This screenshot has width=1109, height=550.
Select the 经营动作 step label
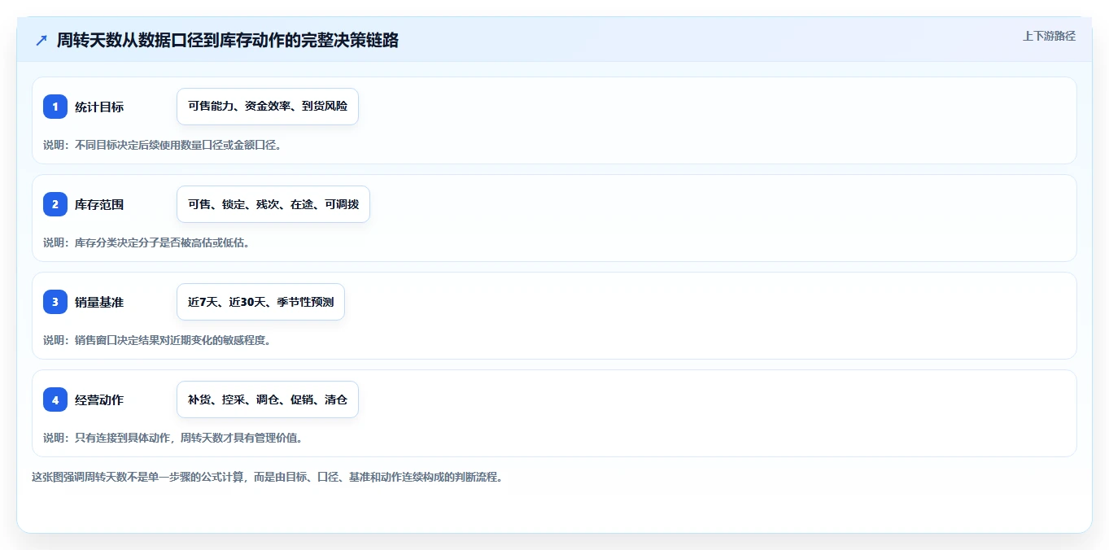pos(99,399)
